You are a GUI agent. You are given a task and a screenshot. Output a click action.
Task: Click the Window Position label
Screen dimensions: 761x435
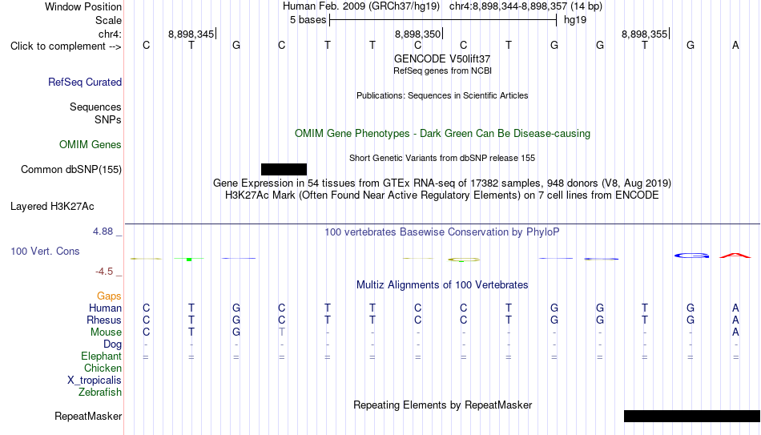click(83, 6)
